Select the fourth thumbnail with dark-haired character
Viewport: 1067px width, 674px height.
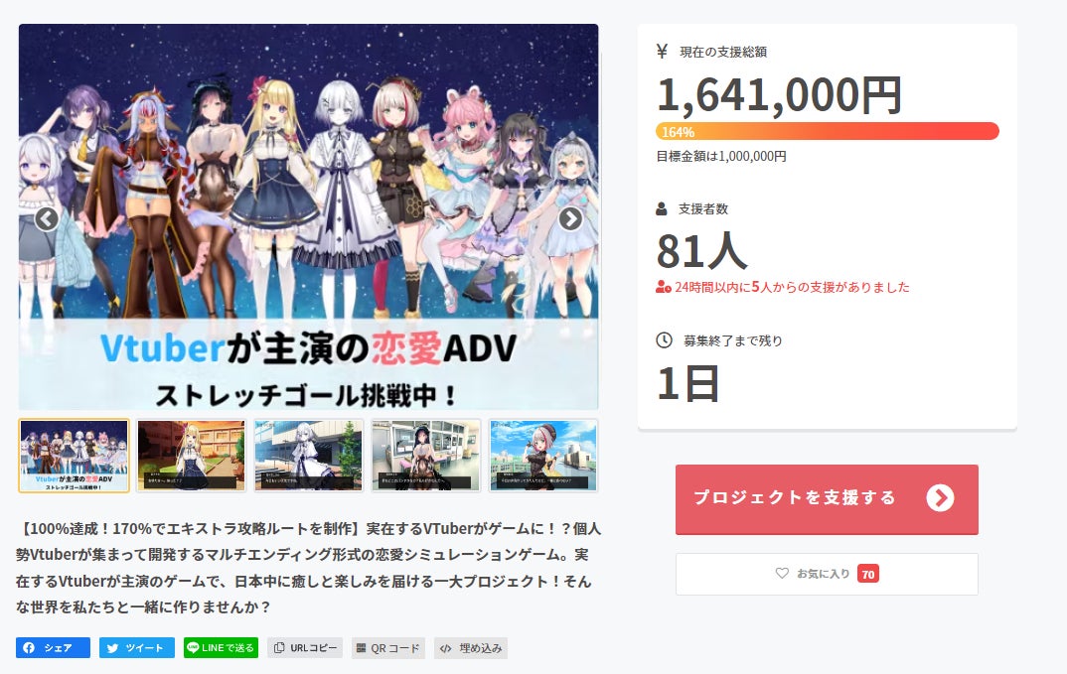pyautogui.click(x=426, y=456)
